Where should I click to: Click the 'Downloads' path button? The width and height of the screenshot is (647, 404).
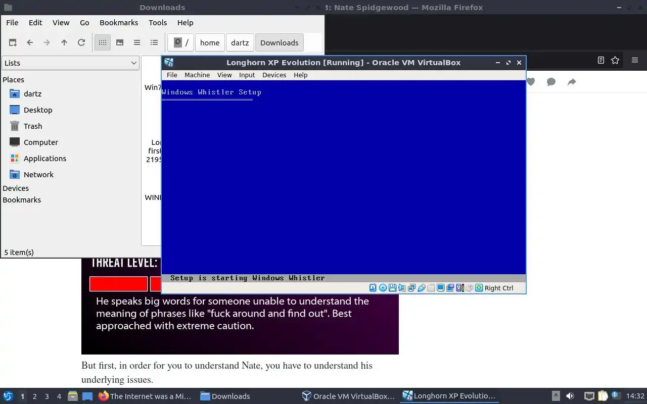(280, 43)
